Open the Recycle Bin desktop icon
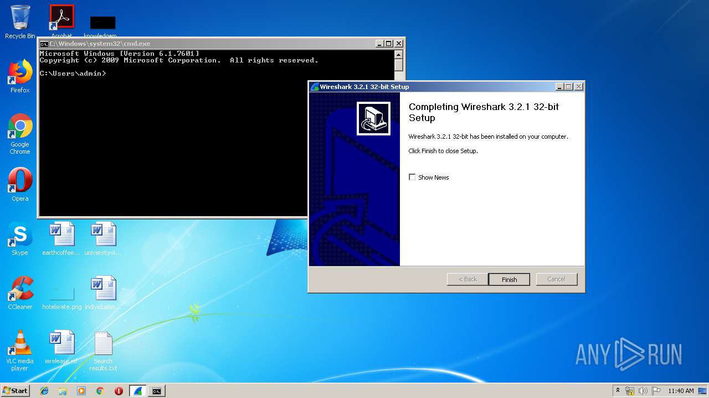709x398 pixels. click(20, 22)
